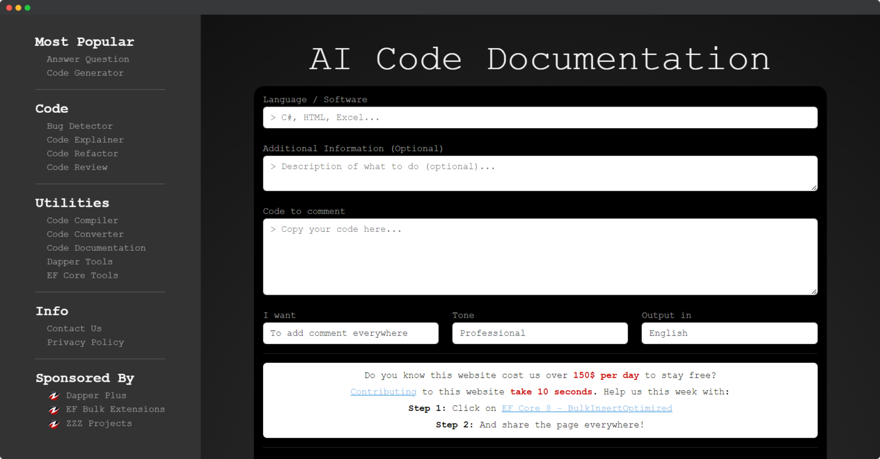Open the Code Converter utility
The width and height of the screenshot is (880, 459).
[x=85, y=234]
